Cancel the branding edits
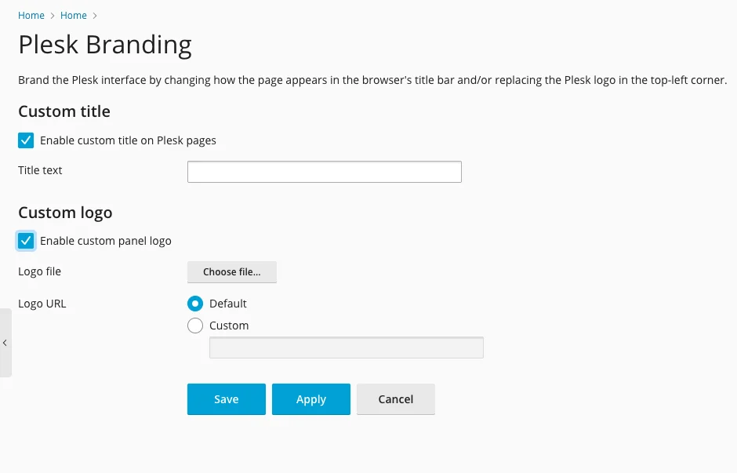Image resolution: width=737 pixels, height=473 pixels. point(395,399)
